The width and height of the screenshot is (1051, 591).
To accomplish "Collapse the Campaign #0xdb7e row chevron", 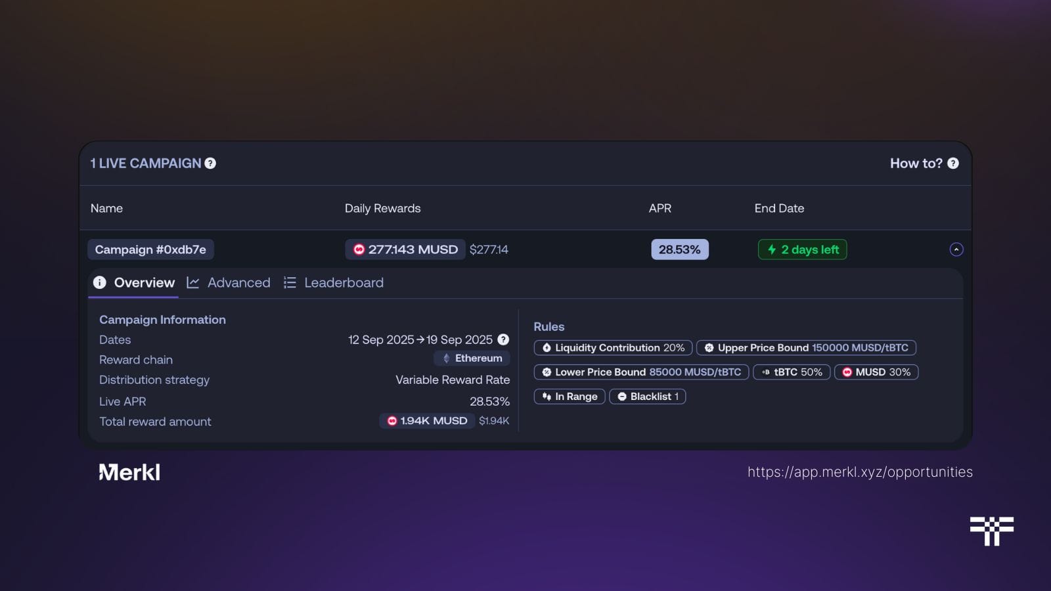I will coord(956,250).
